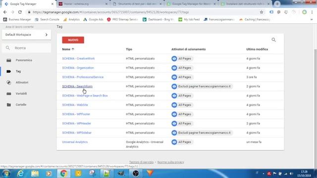Click All Pages trigger for SCHEMA - ProfessionalService

182,77
